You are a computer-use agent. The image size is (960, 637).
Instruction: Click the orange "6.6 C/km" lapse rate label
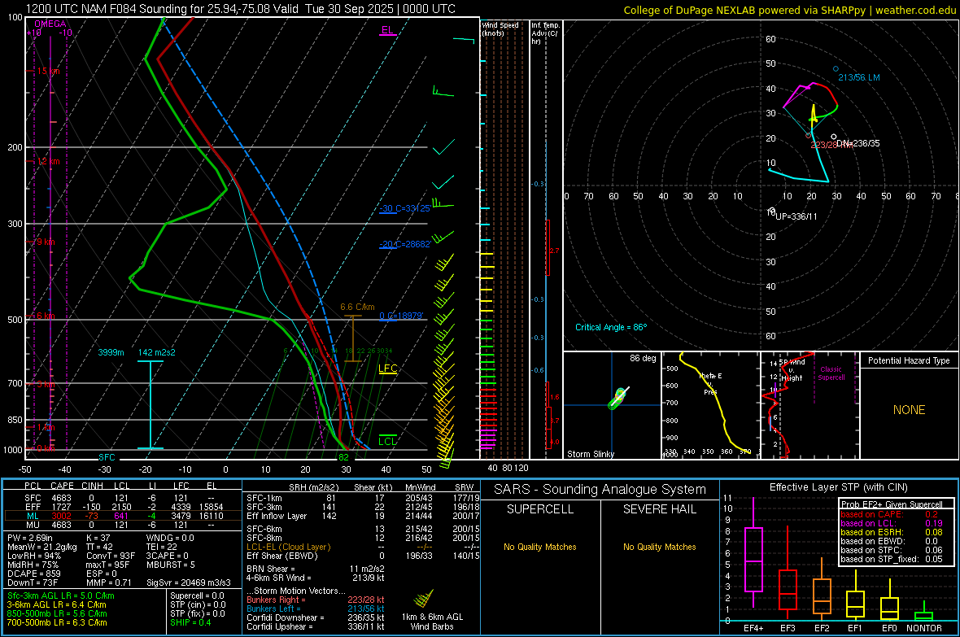point(357,307)
